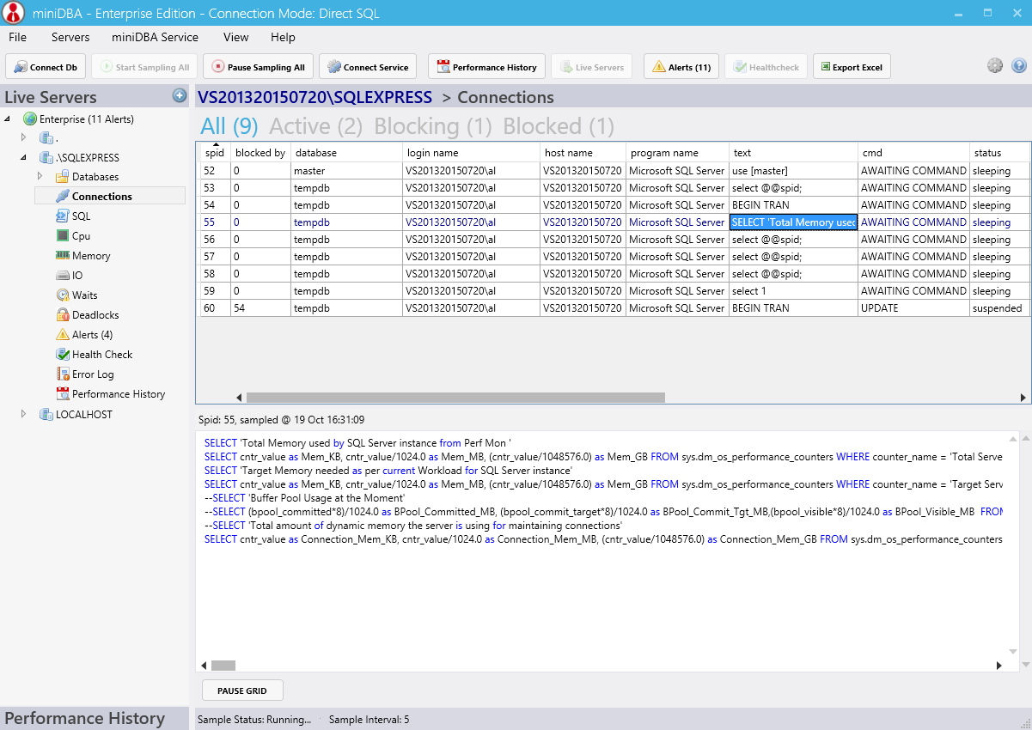Click the LOCALHOST server icon
1032x730 pixels.
pos(46,415)
